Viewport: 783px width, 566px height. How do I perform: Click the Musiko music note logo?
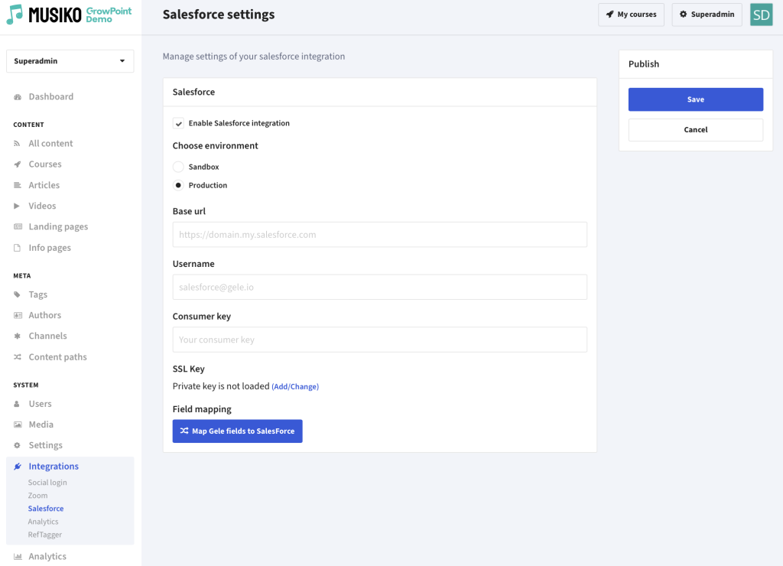(15, 15)
